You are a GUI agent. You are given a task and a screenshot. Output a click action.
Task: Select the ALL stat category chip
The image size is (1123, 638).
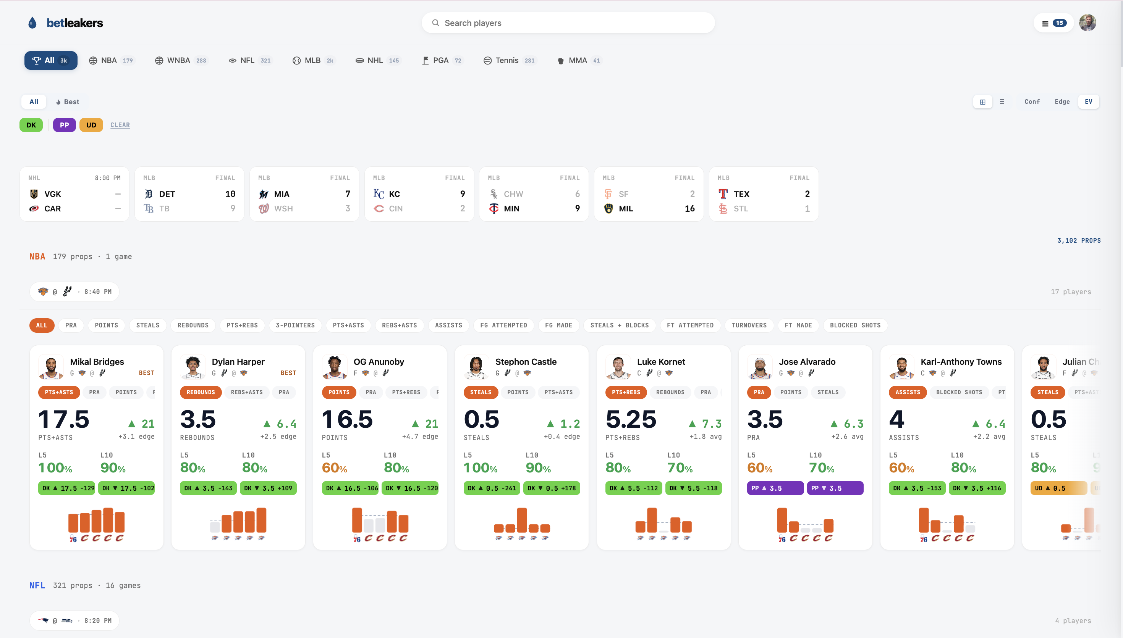pyautogui.click(x=42, y=325)
